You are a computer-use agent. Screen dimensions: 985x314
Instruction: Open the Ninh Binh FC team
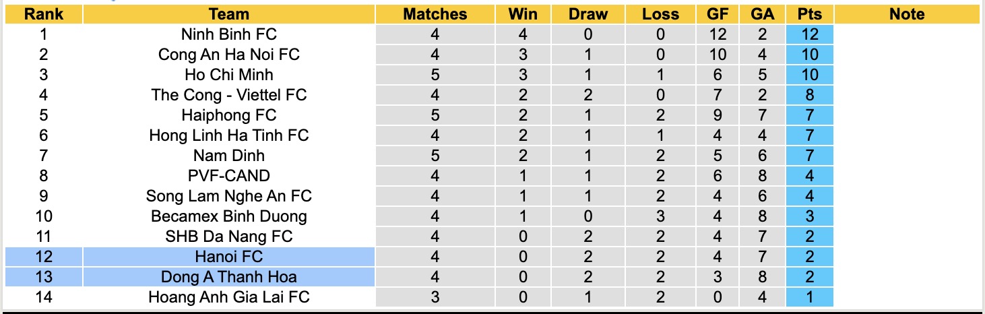coord(229,34)
